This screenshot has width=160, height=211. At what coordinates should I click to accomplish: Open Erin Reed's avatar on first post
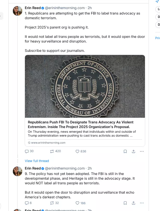click(18, 11)
